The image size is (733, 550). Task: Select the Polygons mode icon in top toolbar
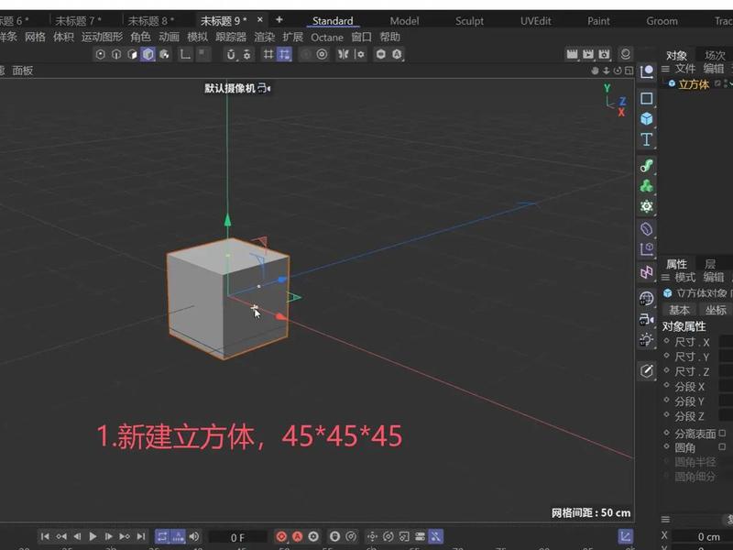[x=132, y=54]
